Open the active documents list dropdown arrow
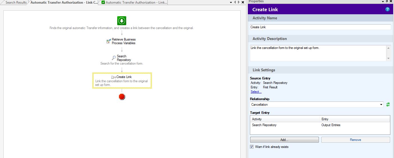This screenshot has height=158, width=394. click(231, 2)
